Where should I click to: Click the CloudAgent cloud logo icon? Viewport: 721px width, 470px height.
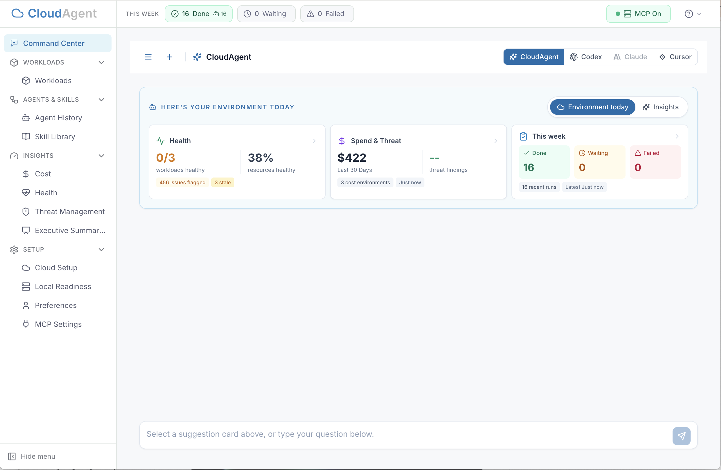[x=17, y=13]
